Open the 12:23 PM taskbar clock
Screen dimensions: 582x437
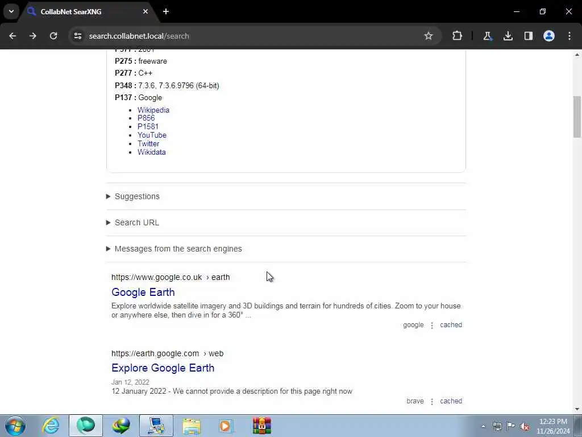[x=553, y=426]
